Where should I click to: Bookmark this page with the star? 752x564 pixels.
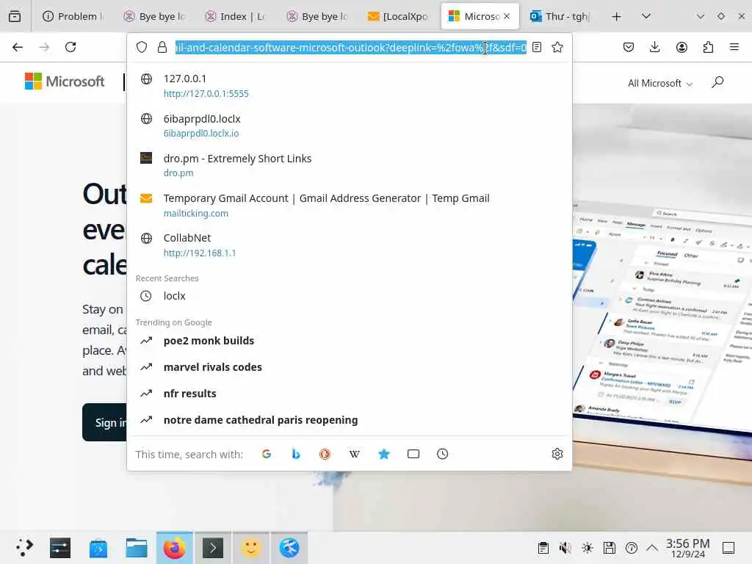(557, 47)
